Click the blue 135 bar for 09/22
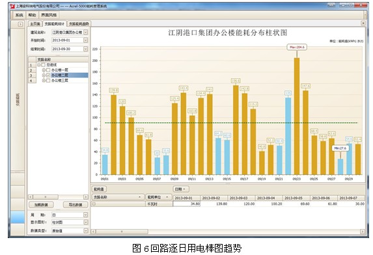 pos(288,136)
